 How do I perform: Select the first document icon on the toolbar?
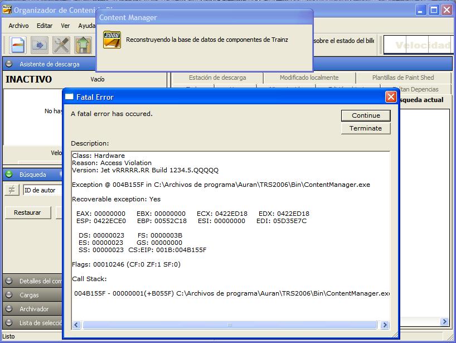[x=16, y=45]
